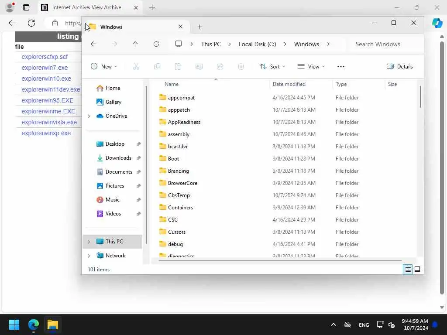Open the See more ellipsis menu
This screenshot has height=335, width=447.
coord(340,67)
